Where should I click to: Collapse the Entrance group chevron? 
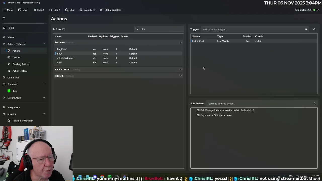[x=180, y=42]
